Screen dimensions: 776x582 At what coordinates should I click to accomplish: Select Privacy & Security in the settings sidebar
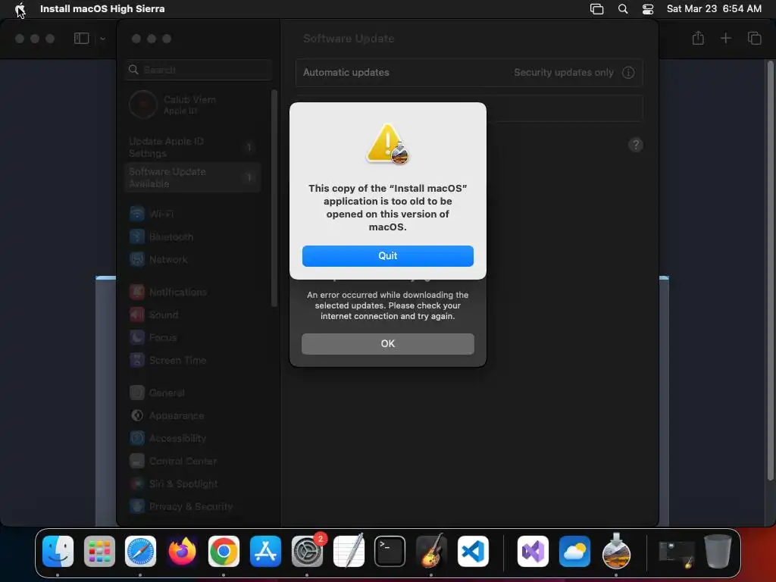coord(193,507)
